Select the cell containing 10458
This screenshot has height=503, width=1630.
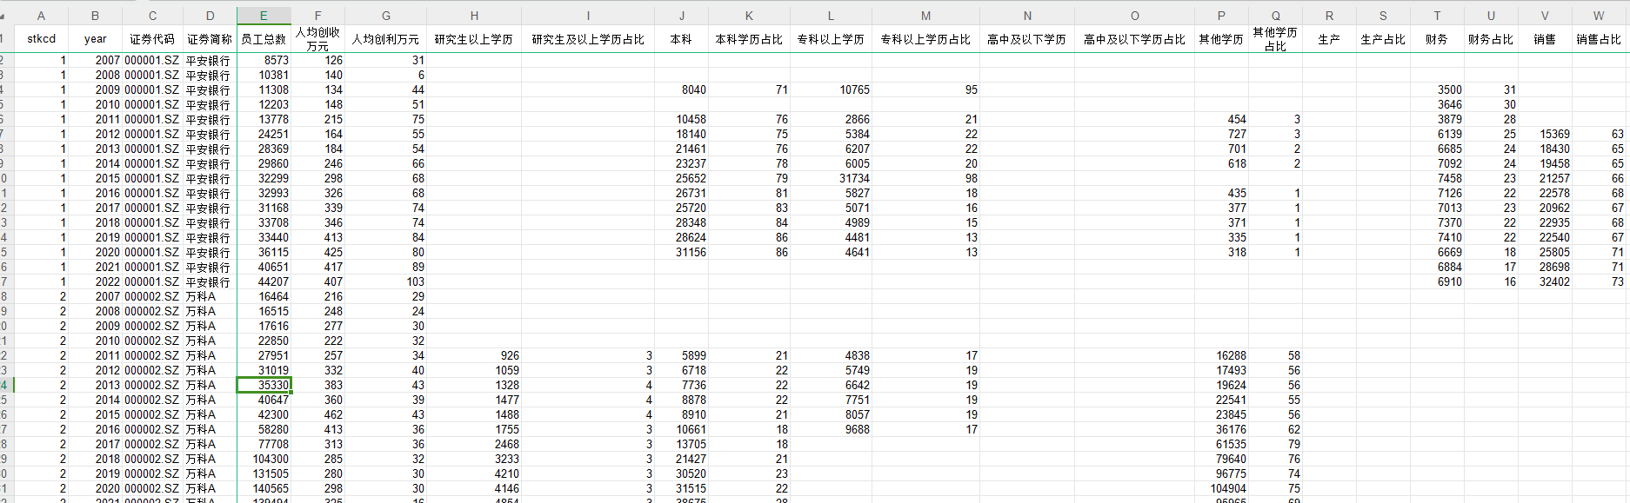tap(681, 119)
